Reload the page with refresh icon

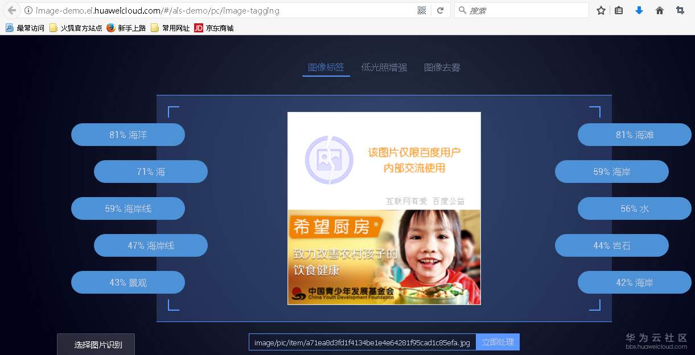click(x=440, y=10)
